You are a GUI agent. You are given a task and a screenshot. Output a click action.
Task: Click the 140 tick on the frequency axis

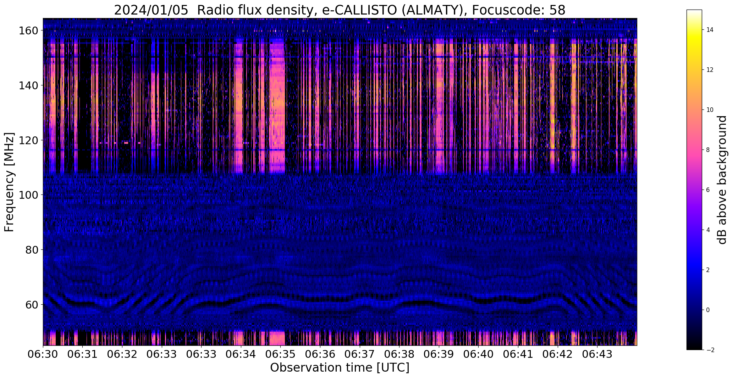(28, 85)
